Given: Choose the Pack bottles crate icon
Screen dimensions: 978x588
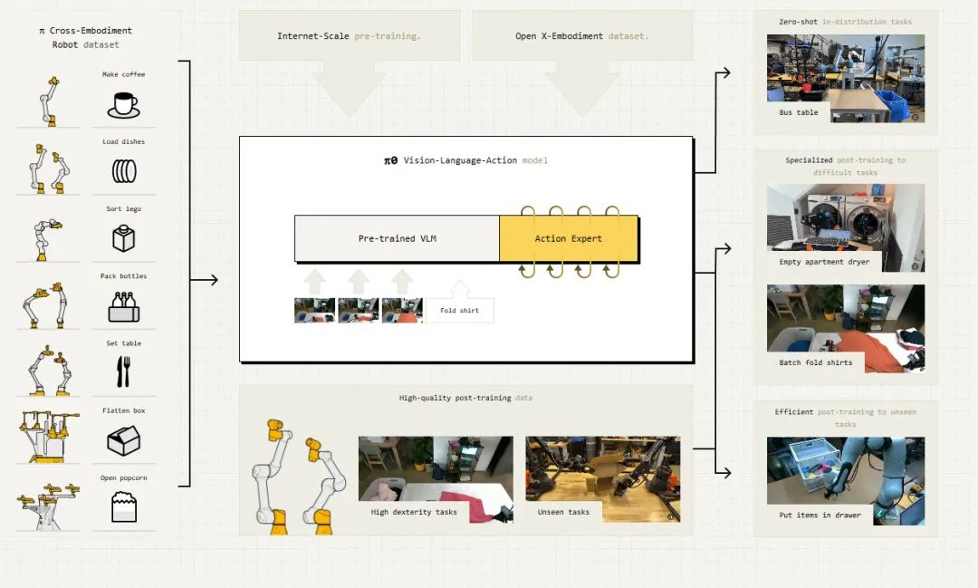Looking at the screenshot, I should pyautogui.click(x=123, y=307).
